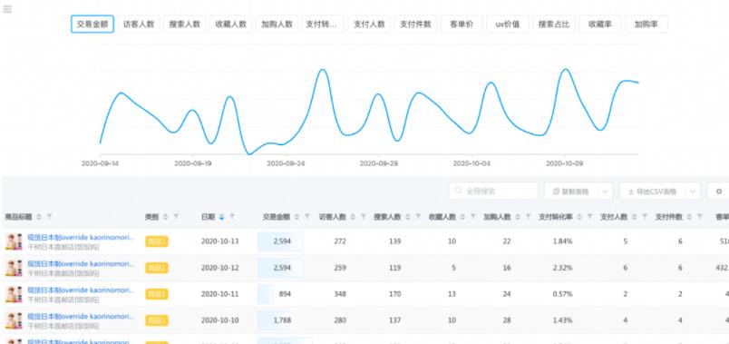This screenshot has width=729, height=344.
Task: Click the 1.84% conversion rate cell
Action: coord(562,241)
